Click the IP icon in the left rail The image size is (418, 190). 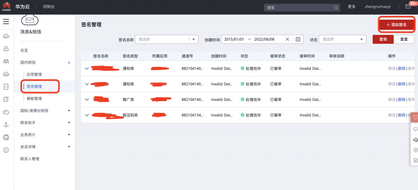pos(6,150)
